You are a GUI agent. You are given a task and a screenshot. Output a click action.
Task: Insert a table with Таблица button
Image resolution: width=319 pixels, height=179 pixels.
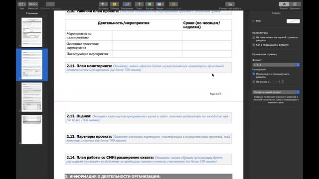115,4
